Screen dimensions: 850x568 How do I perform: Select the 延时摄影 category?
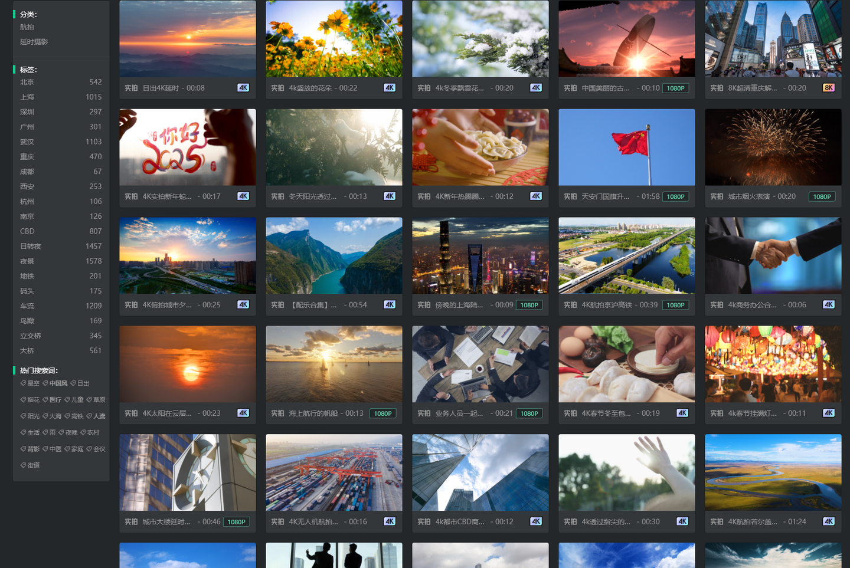tap(34, 42)
